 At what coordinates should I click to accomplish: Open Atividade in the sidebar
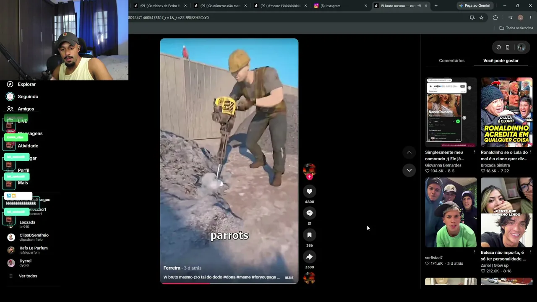(28, 146)
